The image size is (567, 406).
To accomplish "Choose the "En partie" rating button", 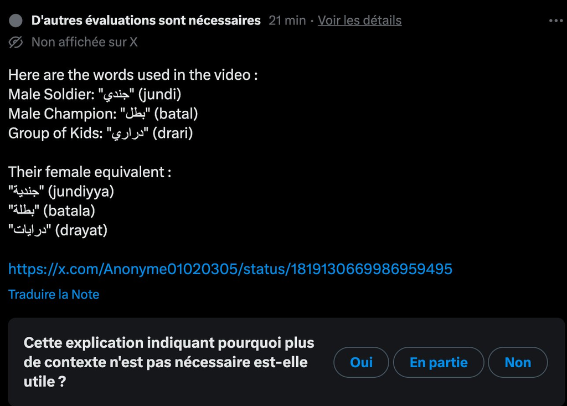I will point(439,362).
